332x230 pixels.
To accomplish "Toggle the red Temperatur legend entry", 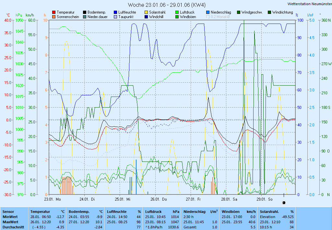I will pyautogui.click(x=63, y=12).
